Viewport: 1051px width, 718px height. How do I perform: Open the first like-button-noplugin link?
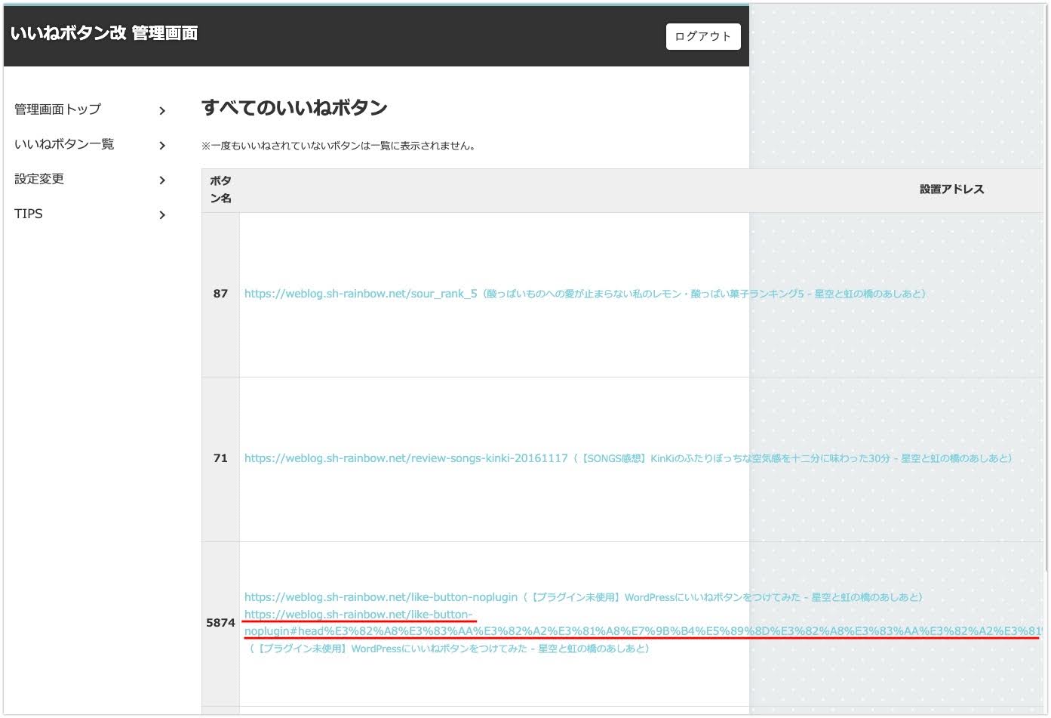pyautogui.click(x=381, y=597)
